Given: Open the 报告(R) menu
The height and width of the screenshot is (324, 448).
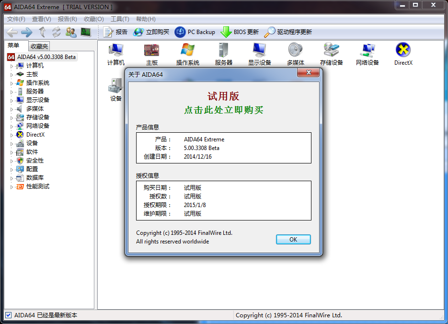Looking at the screenshot, I should 68,19.
